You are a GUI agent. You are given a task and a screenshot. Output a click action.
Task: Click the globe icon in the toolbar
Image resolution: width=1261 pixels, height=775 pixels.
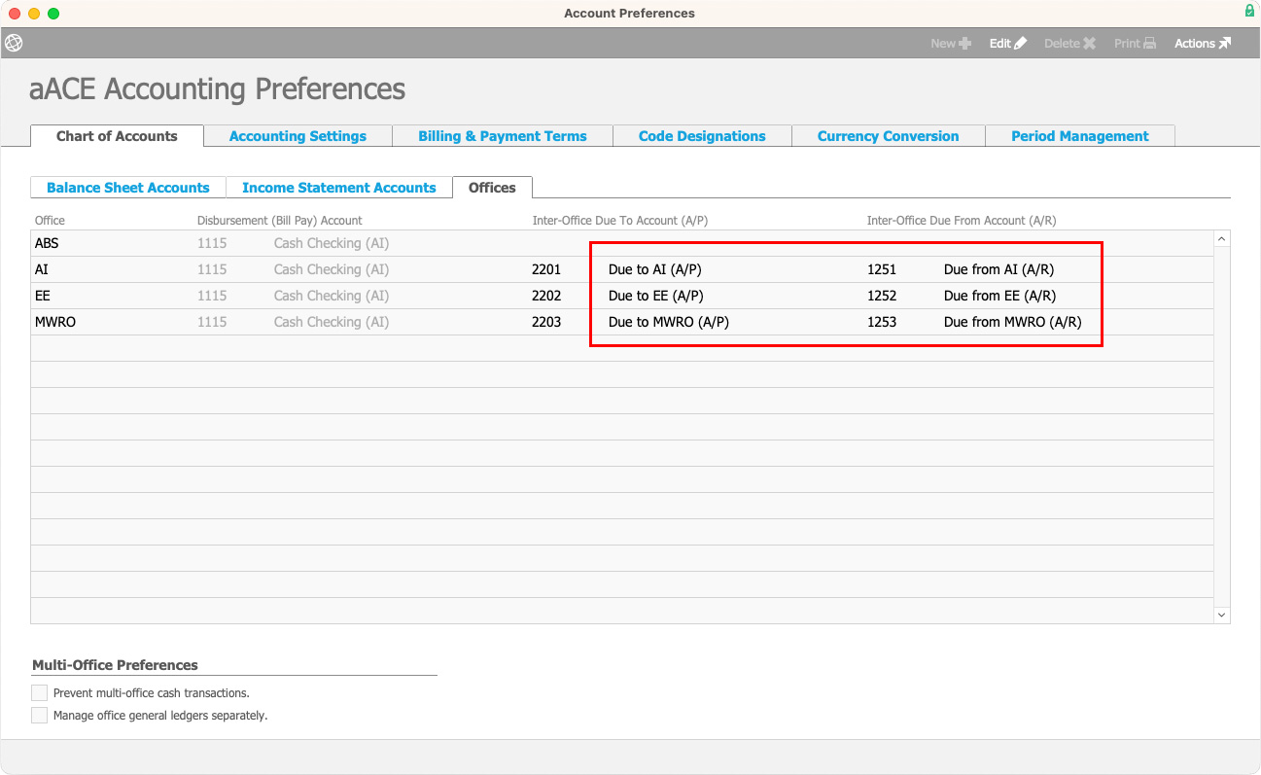coord(14,43)
